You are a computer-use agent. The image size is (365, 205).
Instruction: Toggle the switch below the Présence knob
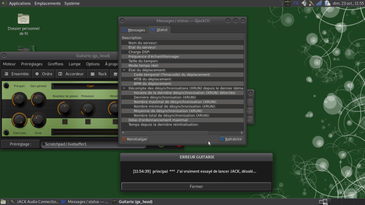click(x=88, y=121)
